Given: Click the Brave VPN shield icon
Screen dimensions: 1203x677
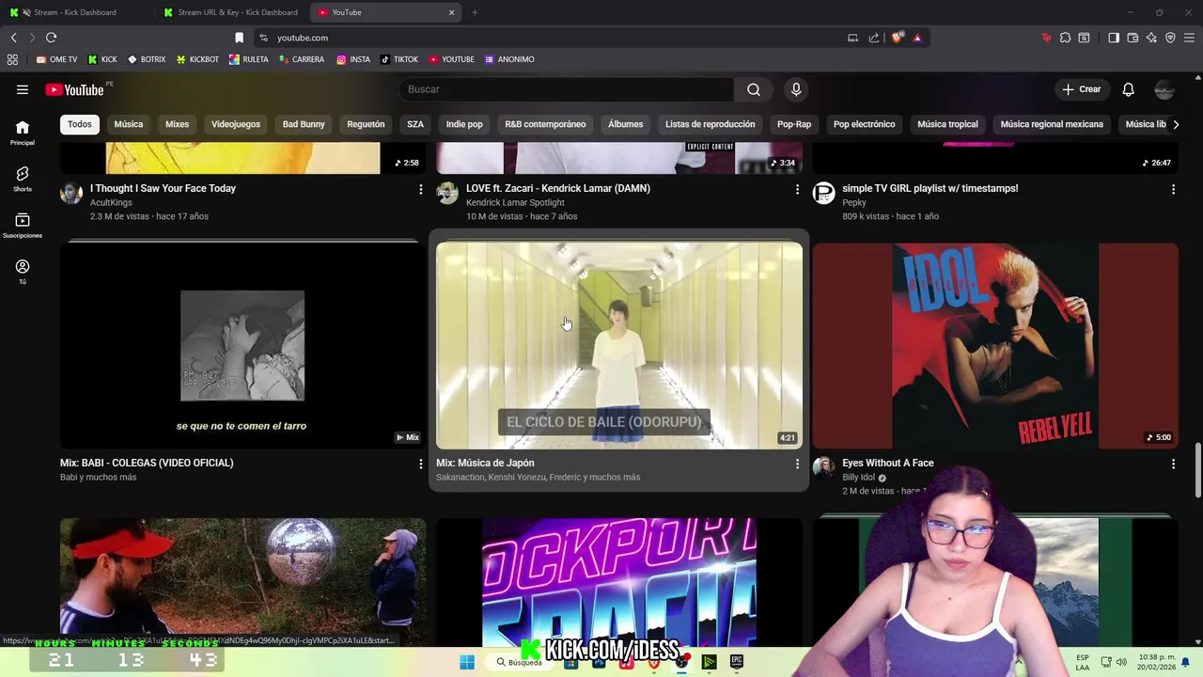Looking at the screenshot, I should [1170, 38].
